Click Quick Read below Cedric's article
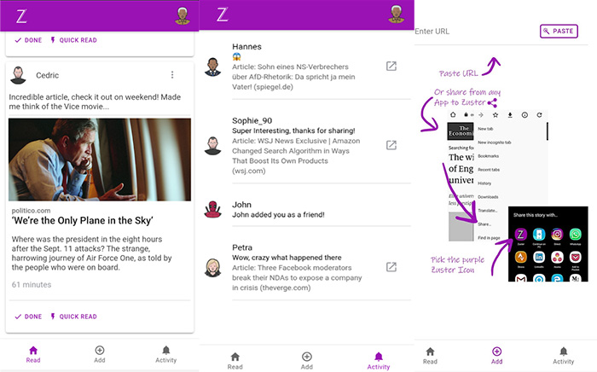Screen dimensions: 597x372 click(x=74, y=317)
